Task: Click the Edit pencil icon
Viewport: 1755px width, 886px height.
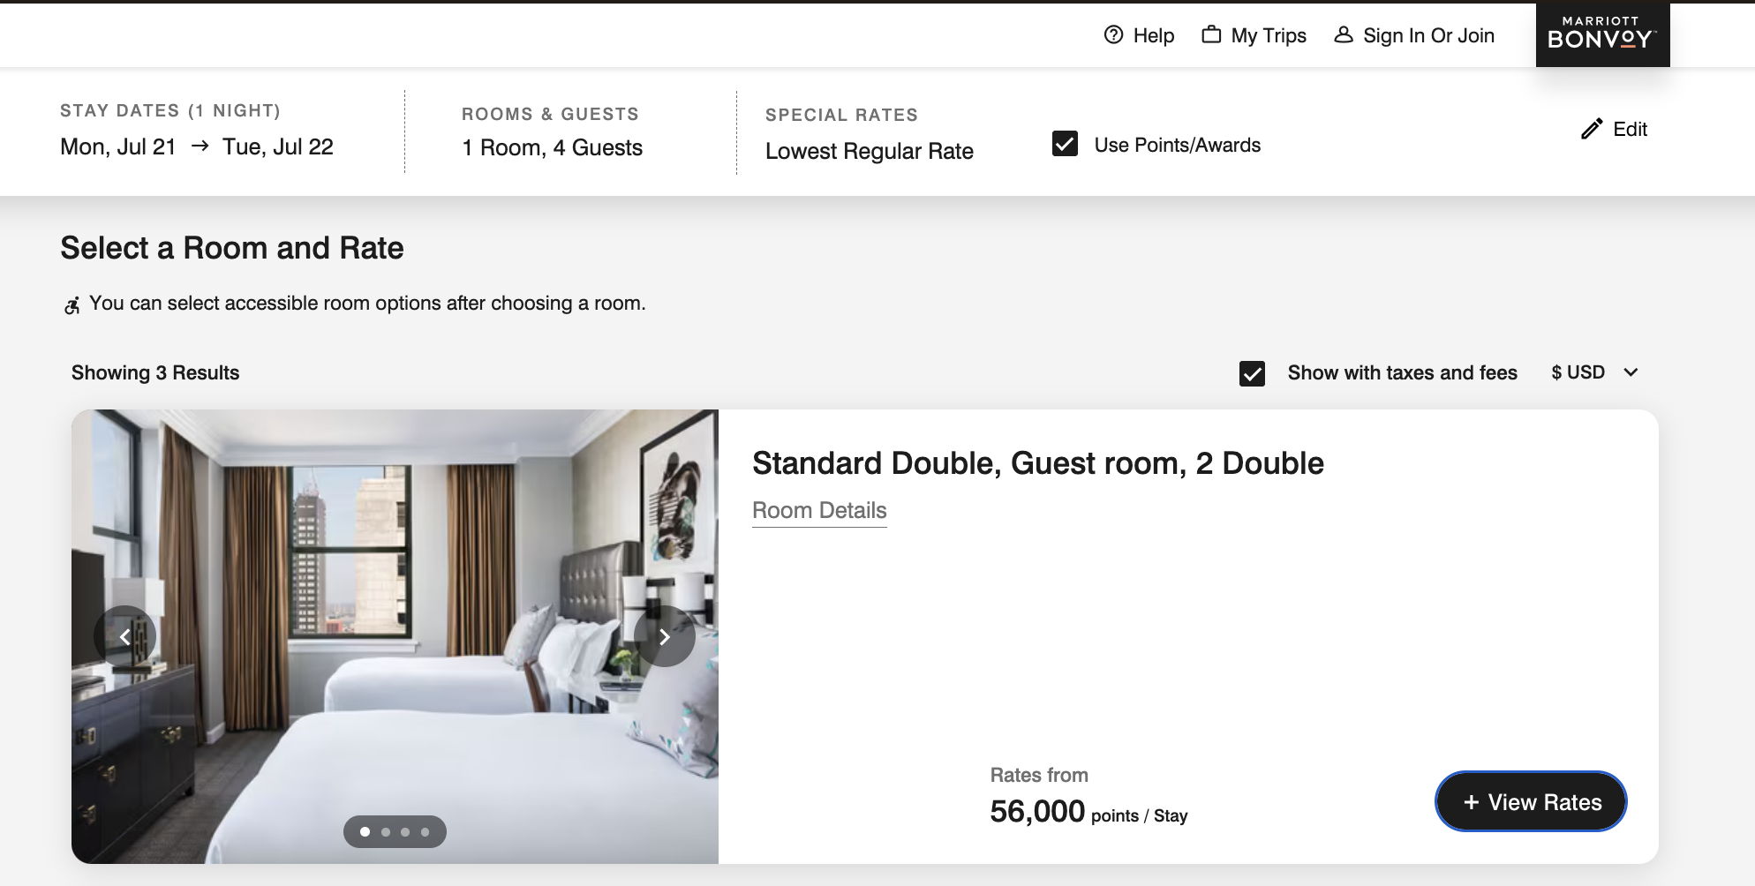Action: coord(1591,129)
